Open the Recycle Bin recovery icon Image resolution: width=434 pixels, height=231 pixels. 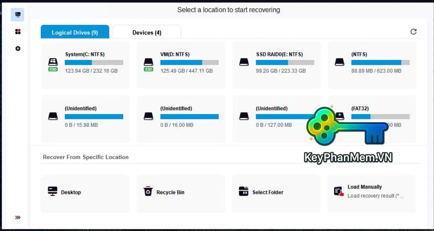148,192
